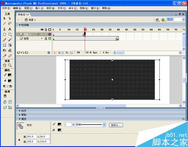Image resolution: width=188 pixels, height=147 pixels.
Task: Select the Paint Bucket tool
Action: 10,50
